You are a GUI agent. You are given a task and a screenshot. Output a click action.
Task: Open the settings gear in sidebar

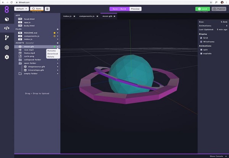point(6,57)
